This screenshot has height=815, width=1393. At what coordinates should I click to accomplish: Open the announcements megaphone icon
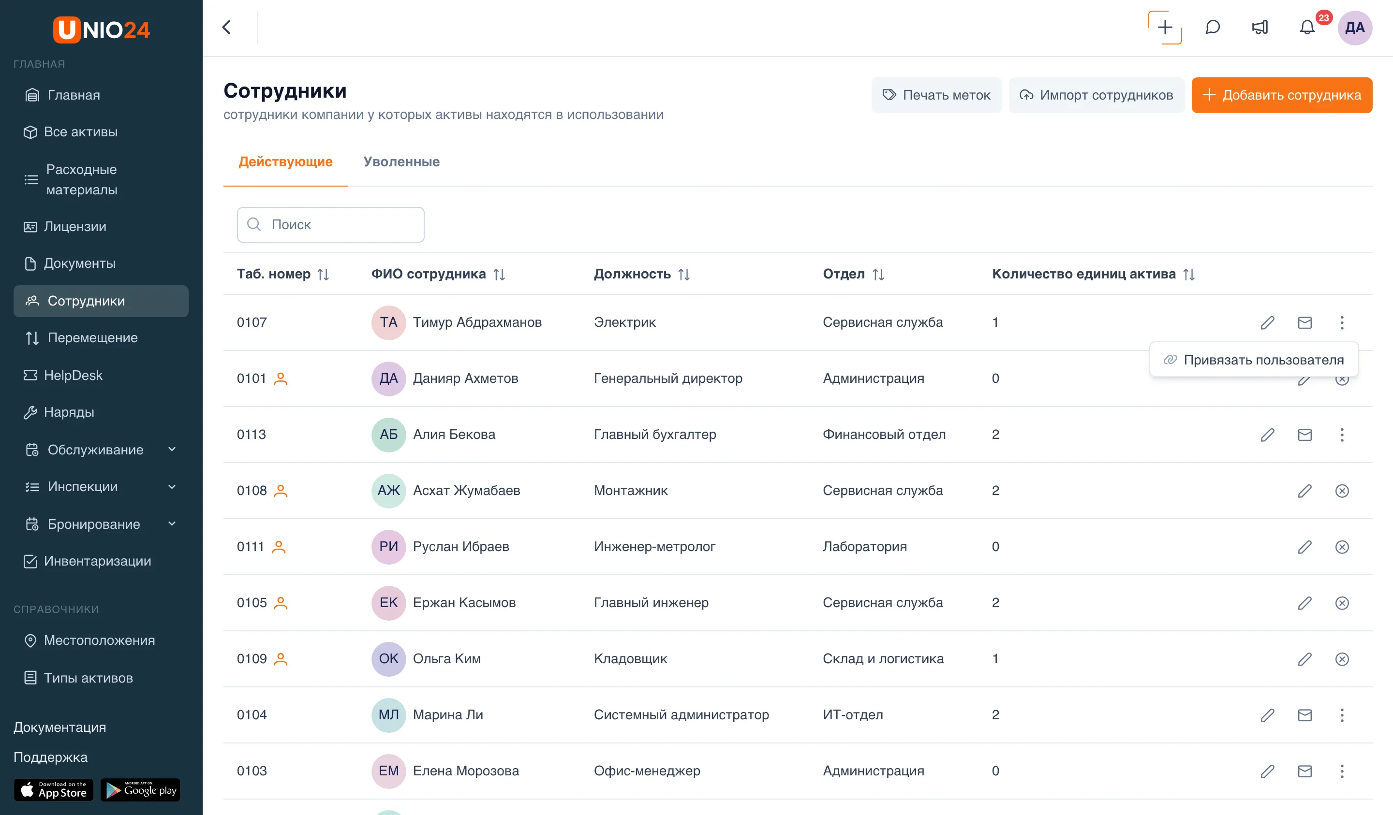(x=1260, y=27)
